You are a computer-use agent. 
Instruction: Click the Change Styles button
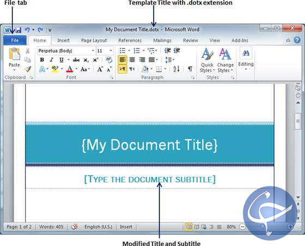tap(225, 61)
